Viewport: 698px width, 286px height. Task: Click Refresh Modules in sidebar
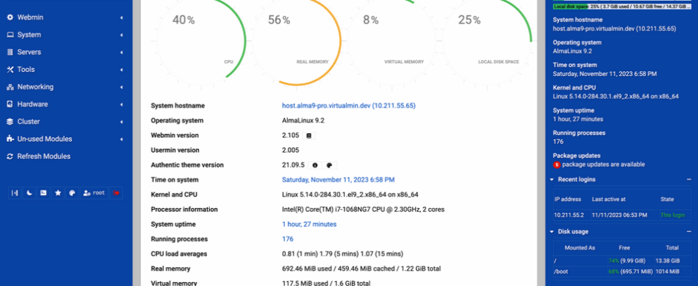[x=43, y=156]
